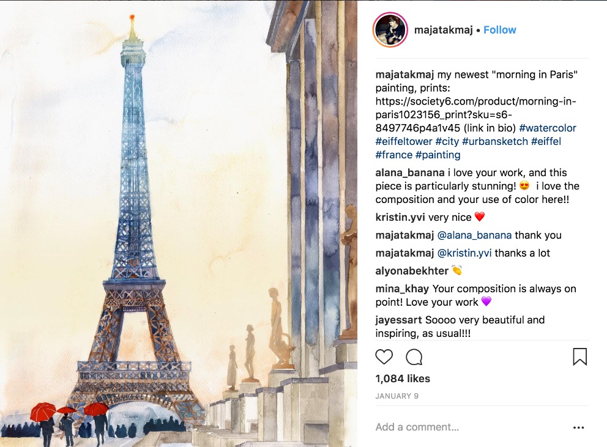The image size is (607, 447).
Task: Open the three-dot more options menu
Action: (x=578, y=427)
